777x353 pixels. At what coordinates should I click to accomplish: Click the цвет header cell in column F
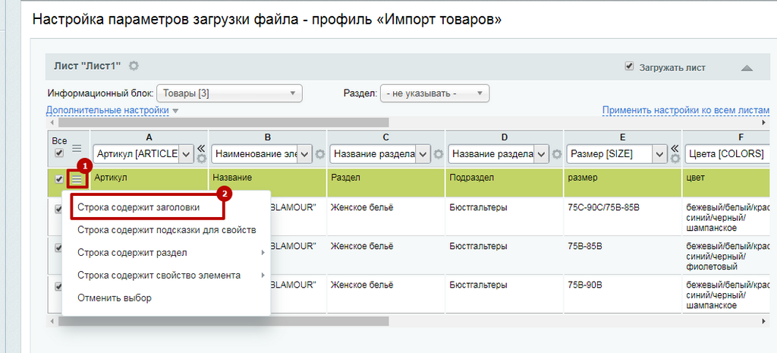(727, 182)
